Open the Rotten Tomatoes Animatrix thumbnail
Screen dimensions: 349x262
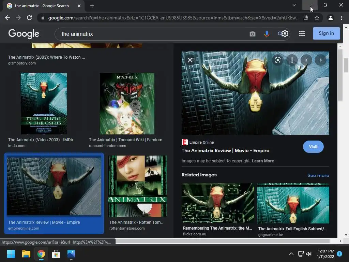coord(137,186)
